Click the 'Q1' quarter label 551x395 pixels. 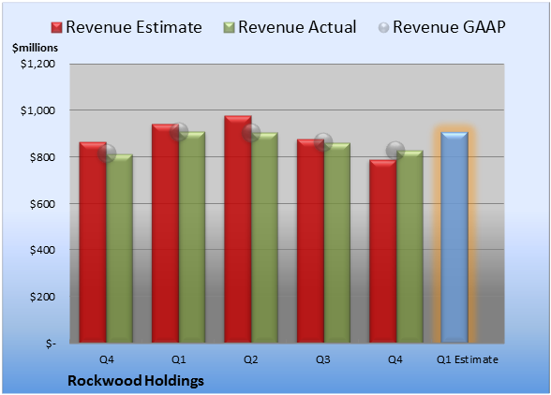pos(178,359)
